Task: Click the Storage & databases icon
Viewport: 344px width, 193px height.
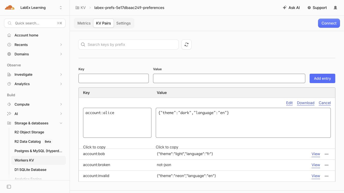Action: point(9,123)
